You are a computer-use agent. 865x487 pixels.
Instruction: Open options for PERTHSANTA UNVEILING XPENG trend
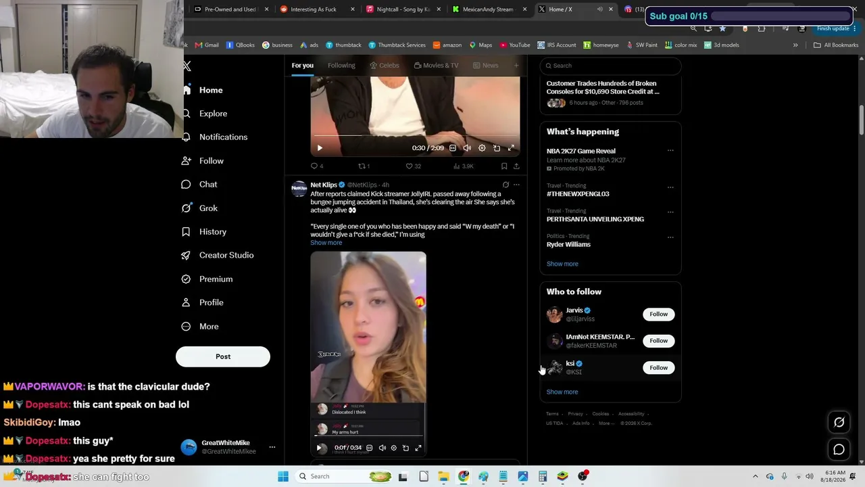pyautogui.click(x=670, y=212)
